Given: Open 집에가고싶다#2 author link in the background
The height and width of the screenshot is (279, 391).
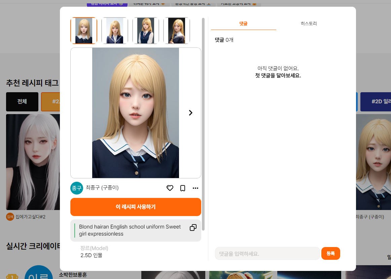Looking at the screenshot, I should point(30,217).
